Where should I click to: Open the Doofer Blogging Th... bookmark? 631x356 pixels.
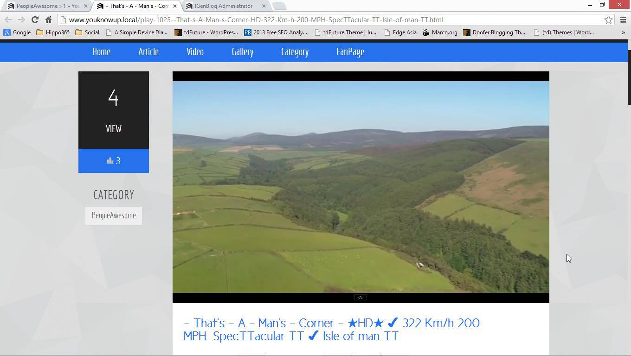[495, 32]
